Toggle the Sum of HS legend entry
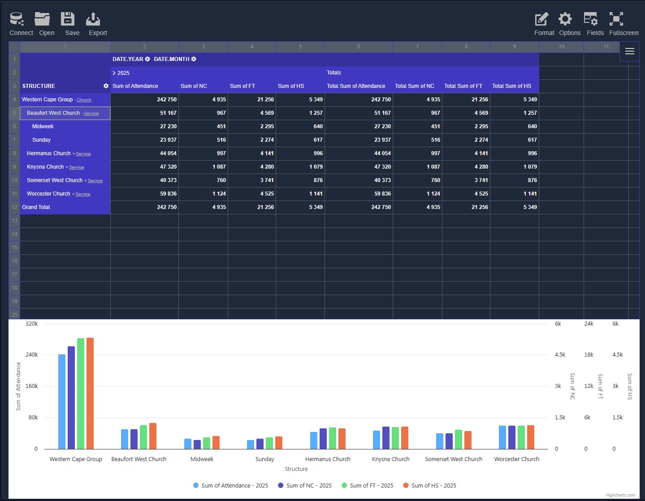Screen dimensions: 645x501 point(429,485)
